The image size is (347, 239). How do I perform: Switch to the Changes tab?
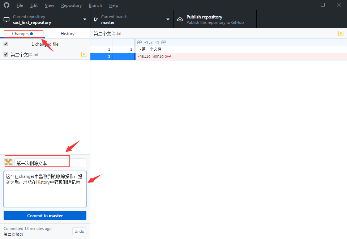click(x=22, y=33)
